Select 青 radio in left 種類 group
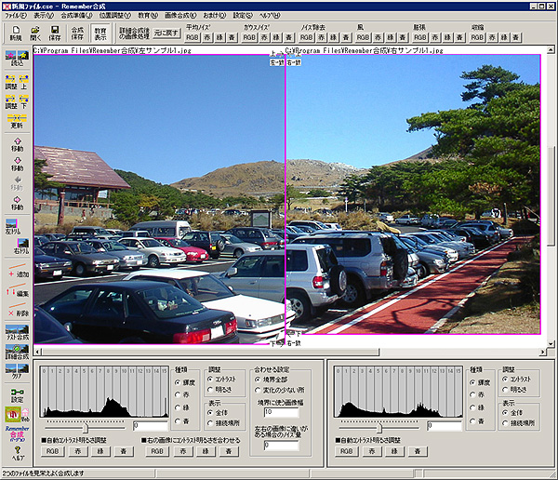Image resolution: width=558 pixels, height=480 pixels. (182, 421)
